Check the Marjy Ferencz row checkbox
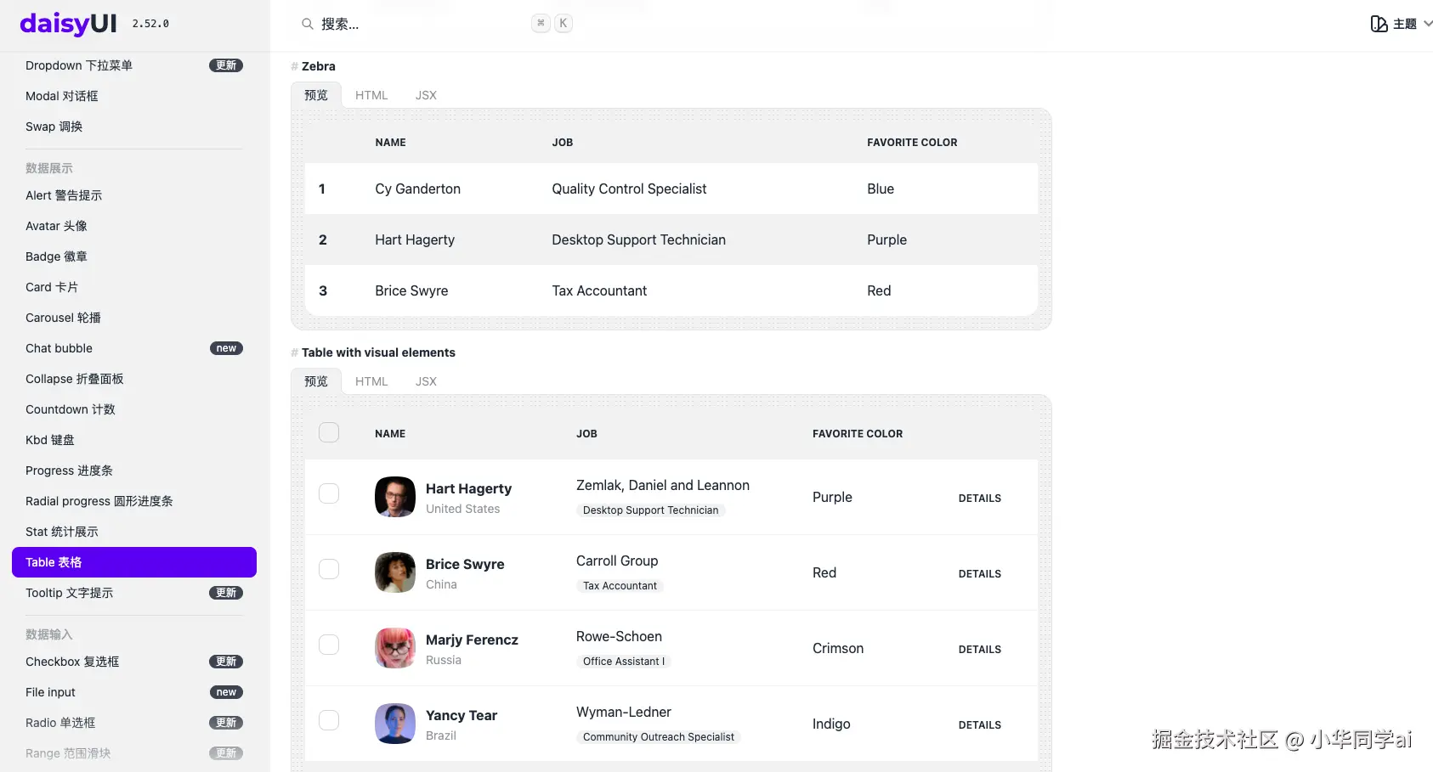 pyautogui.click(x=329, y=645)
